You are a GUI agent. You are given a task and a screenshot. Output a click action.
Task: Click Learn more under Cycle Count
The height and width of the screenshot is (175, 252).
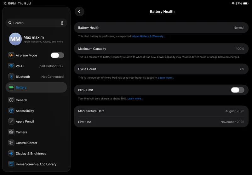pos(166,78)
